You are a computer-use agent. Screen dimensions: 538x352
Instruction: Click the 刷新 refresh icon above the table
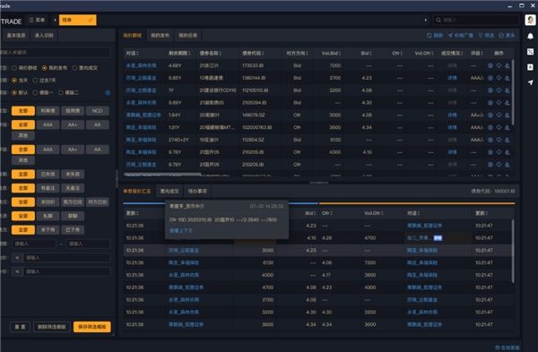(430, 35)
